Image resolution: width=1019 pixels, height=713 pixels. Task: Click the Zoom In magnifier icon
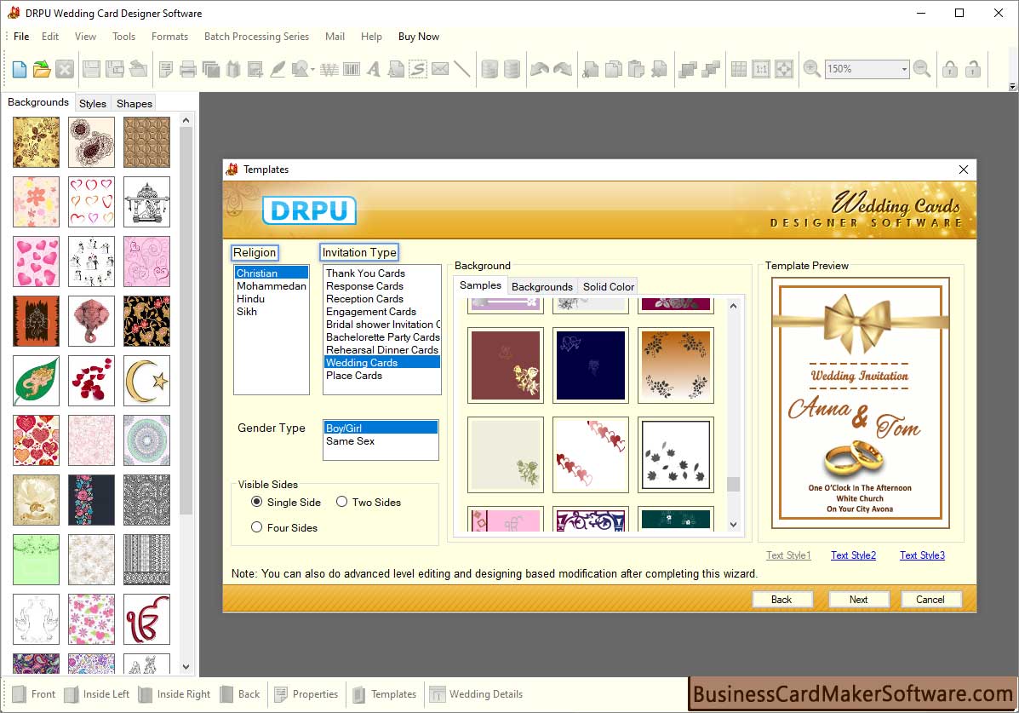[x=811, y=69]
